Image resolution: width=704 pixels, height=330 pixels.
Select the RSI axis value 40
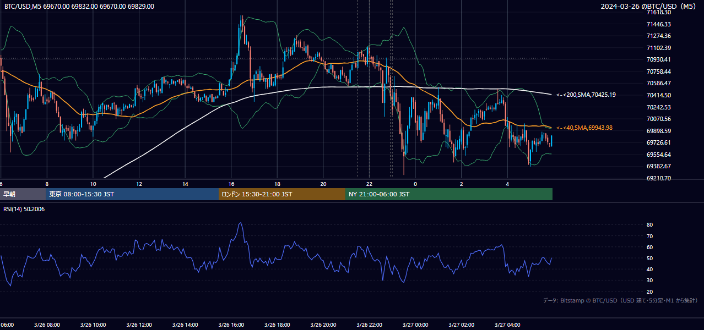coord(650,269)
